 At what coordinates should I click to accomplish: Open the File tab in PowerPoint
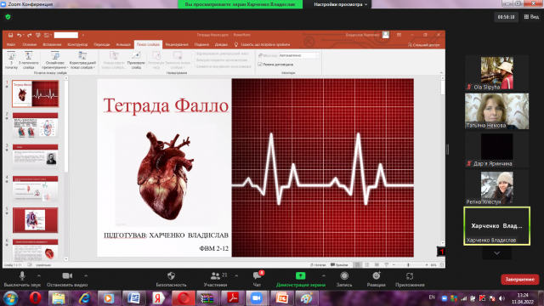[x=11, y=45]
